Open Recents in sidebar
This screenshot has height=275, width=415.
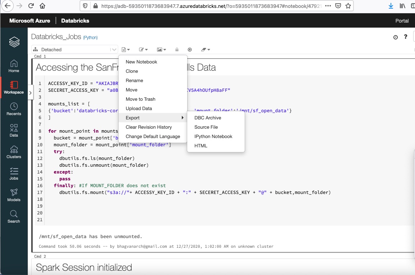tap(14, 109)
